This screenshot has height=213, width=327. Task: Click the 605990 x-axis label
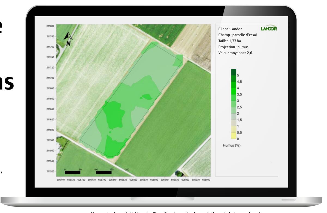point(206,180)
